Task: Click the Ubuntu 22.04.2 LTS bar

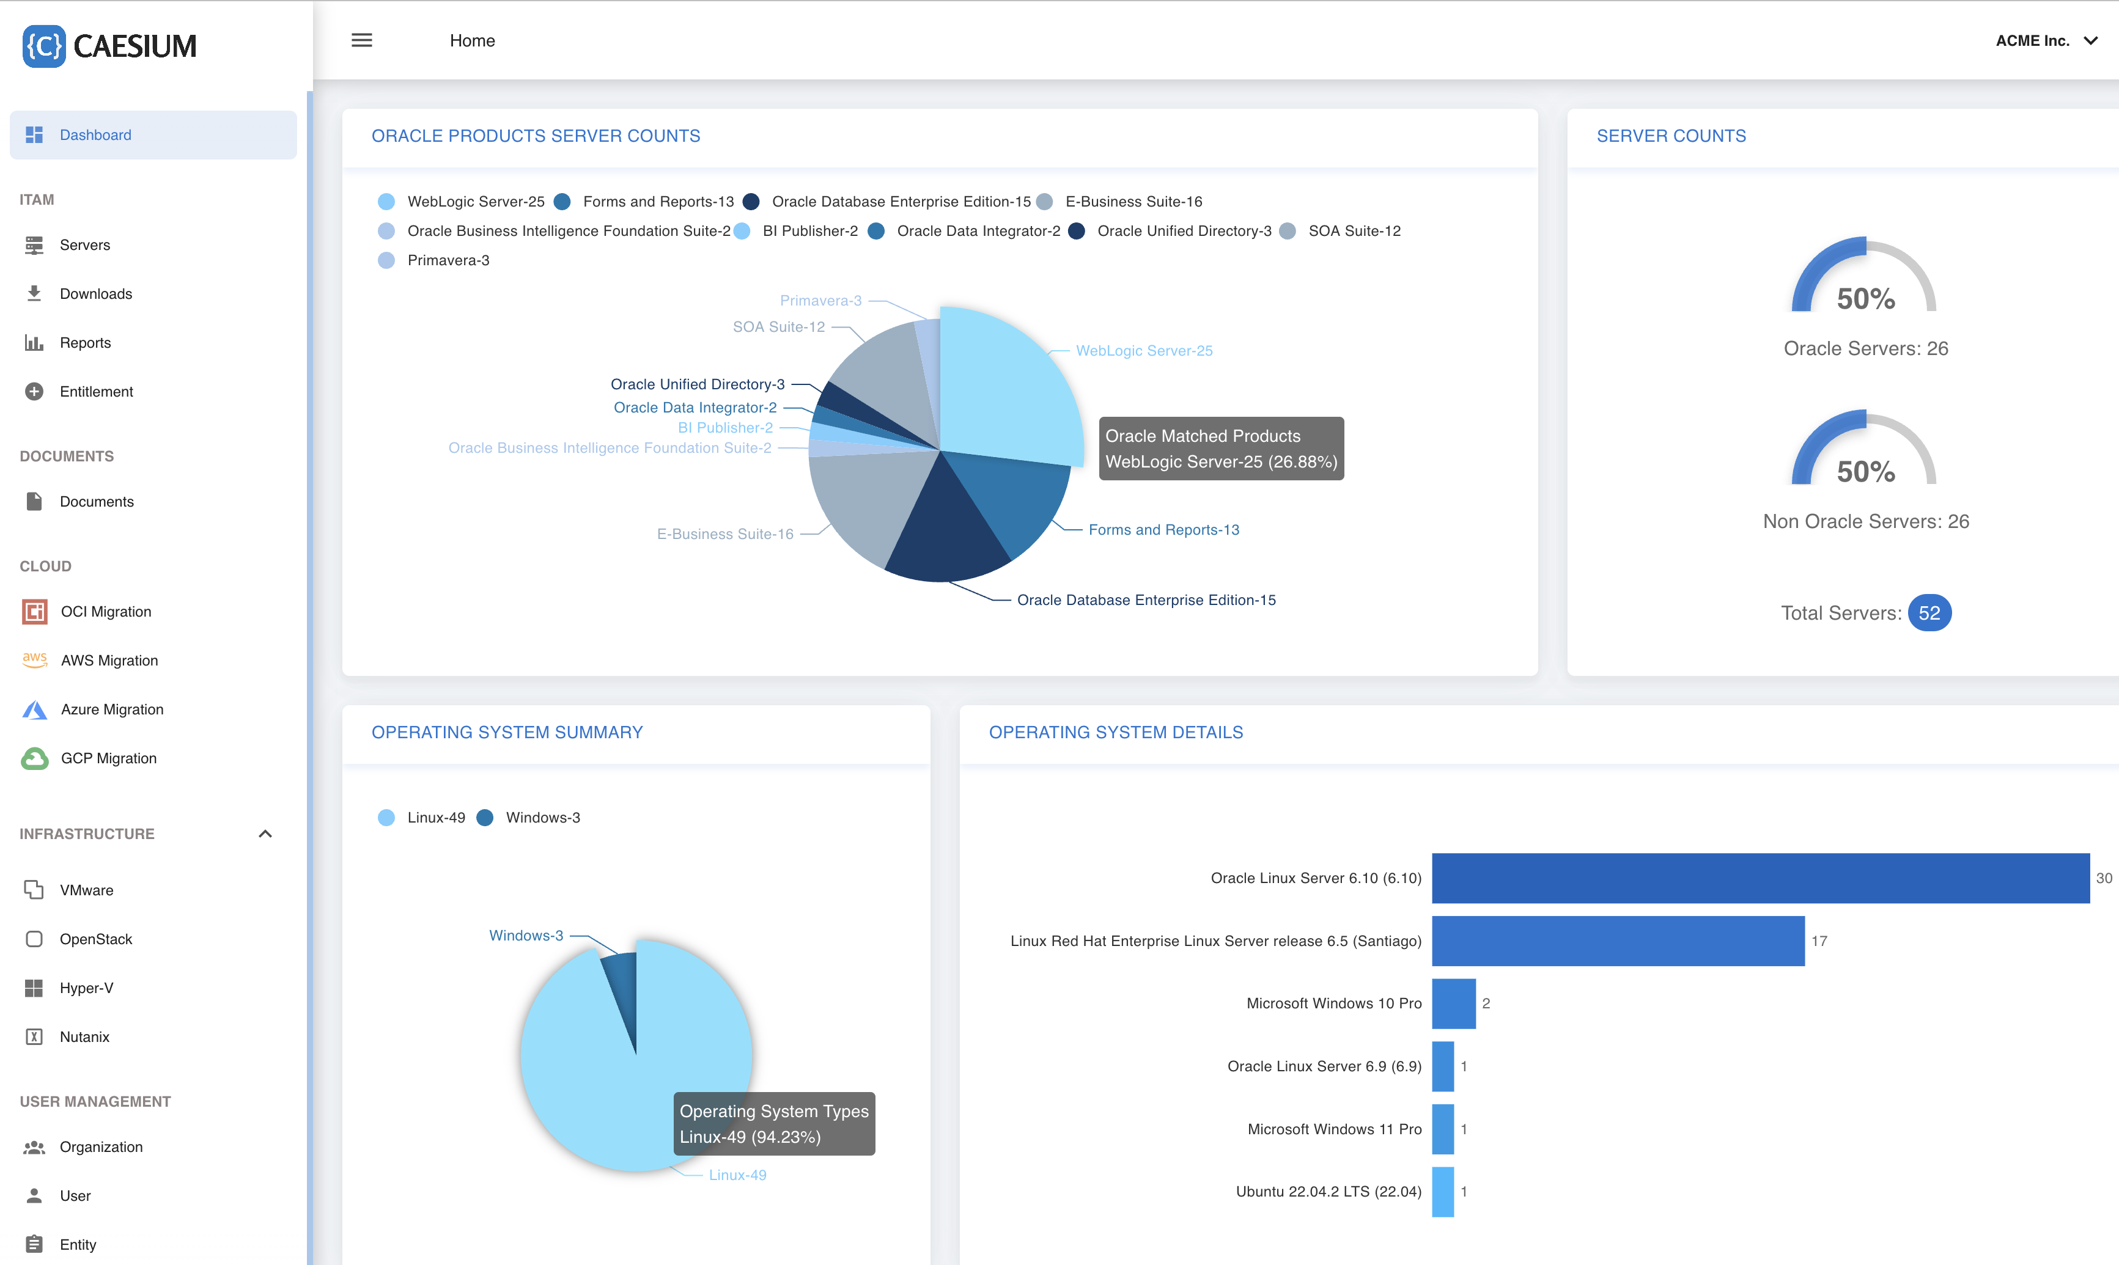Action: point(1442,1192)
